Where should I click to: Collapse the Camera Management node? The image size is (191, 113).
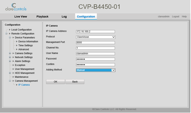[x=10, y=81]
